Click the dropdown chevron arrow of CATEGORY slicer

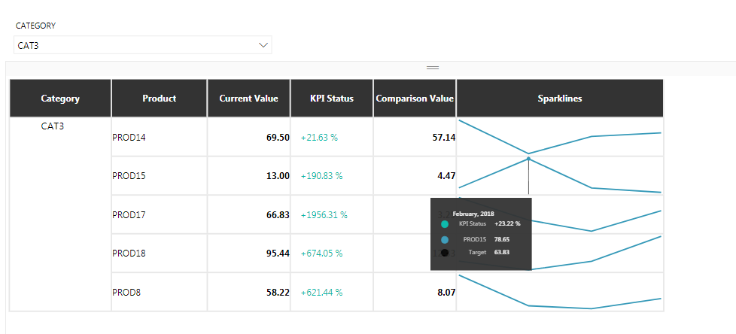[263, 45]
